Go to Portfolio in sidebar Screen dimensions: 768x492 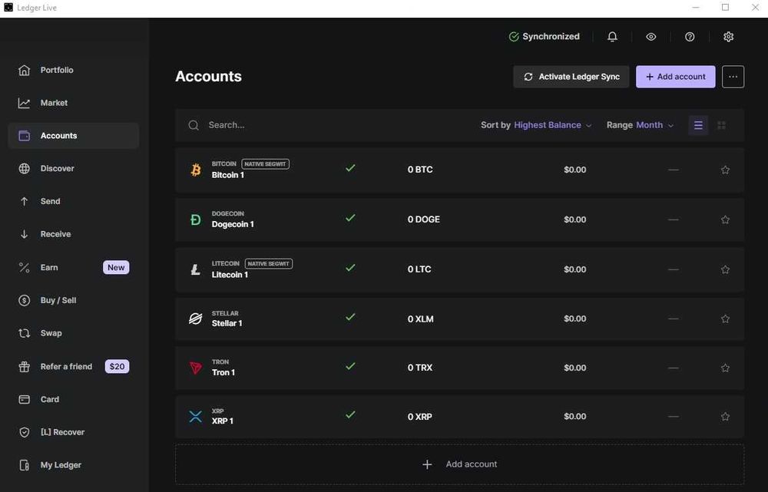[x=57, y=70]
